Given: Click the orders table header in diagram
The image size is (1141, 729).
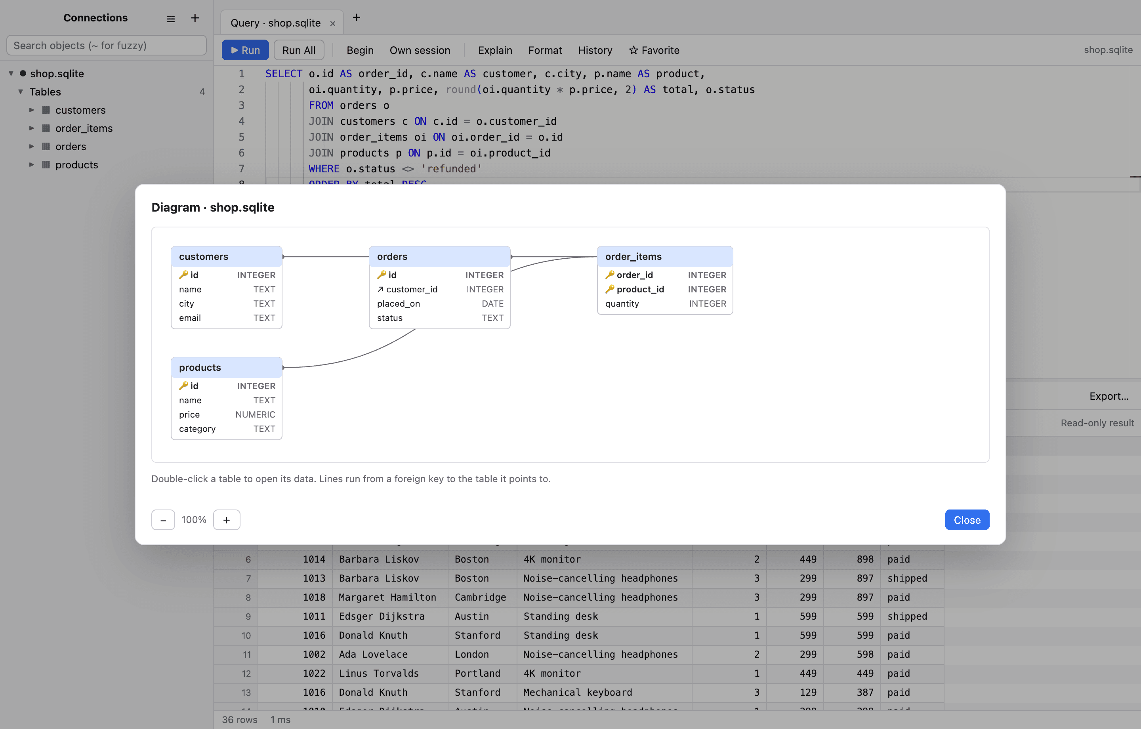Looking at the screenshot, I should click(439, 256).
